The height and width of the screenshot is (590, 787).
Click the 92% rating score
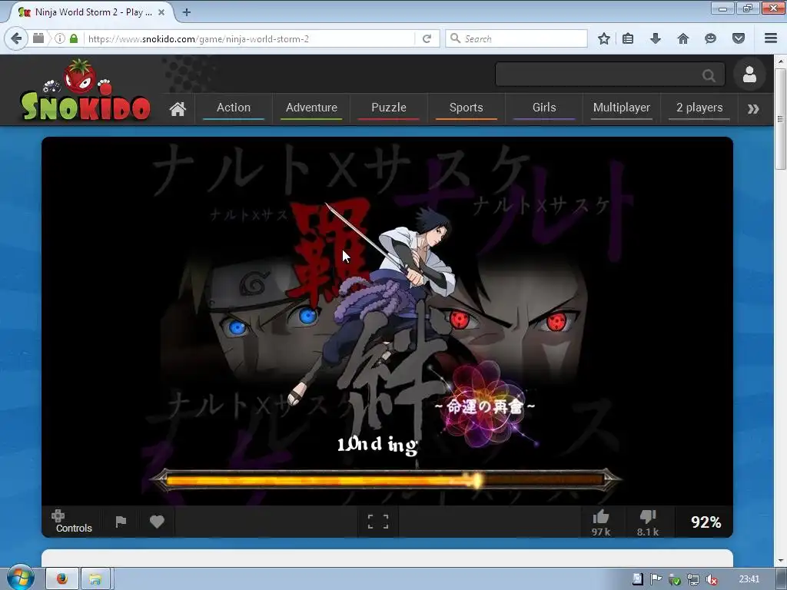tap(706, 522)
